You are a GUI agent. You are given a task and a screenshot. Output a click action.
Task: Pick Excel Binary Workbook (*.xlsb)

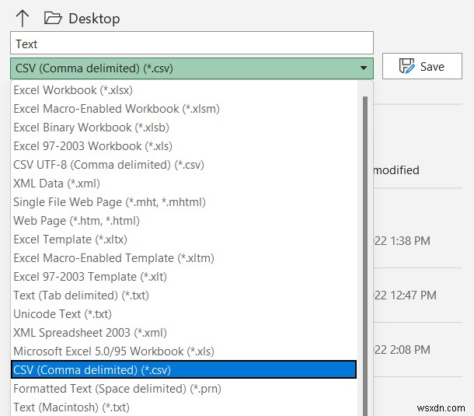click(x=184, y=128)
